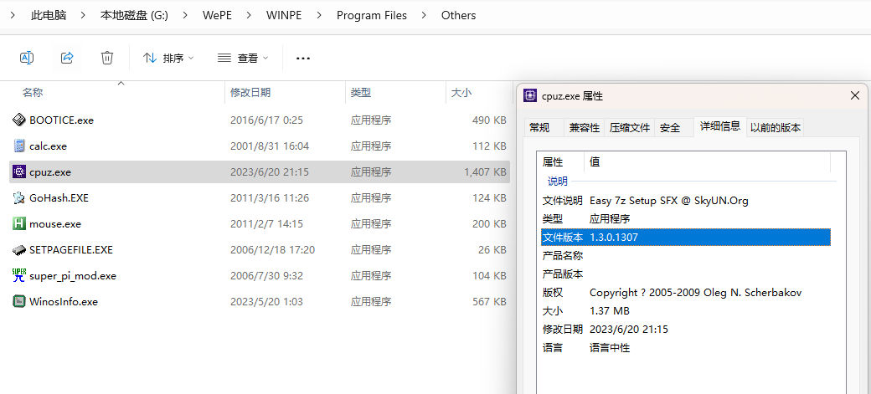
Task: Navigate to WePE folder in breadcrumb
Action: (x=217, y=15)
